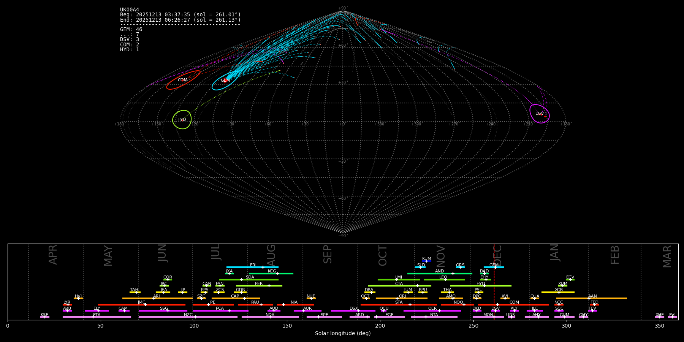
Task: Select the DSV: 3 count entry
Action: point(130,40)
